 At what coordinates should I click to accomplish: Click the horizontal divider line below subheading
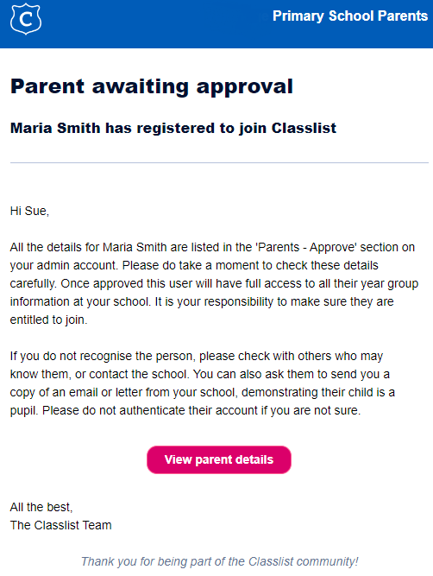219,162
